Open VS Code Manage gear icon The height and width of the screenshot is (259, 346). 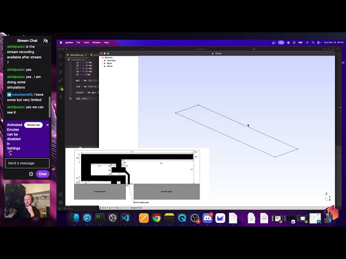61,202
